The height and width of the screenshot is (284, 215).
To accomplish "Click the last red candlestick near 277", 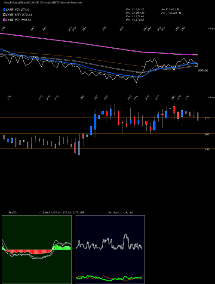I will pos(198,116).
